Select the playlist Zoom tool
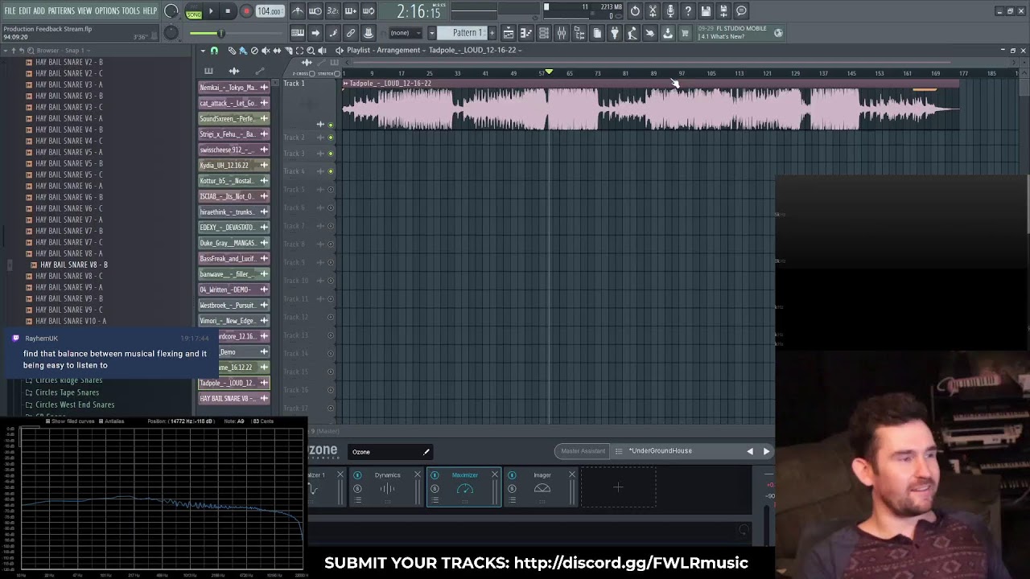This screenshot has height=579, width=1030. click(x=311, y=51)
